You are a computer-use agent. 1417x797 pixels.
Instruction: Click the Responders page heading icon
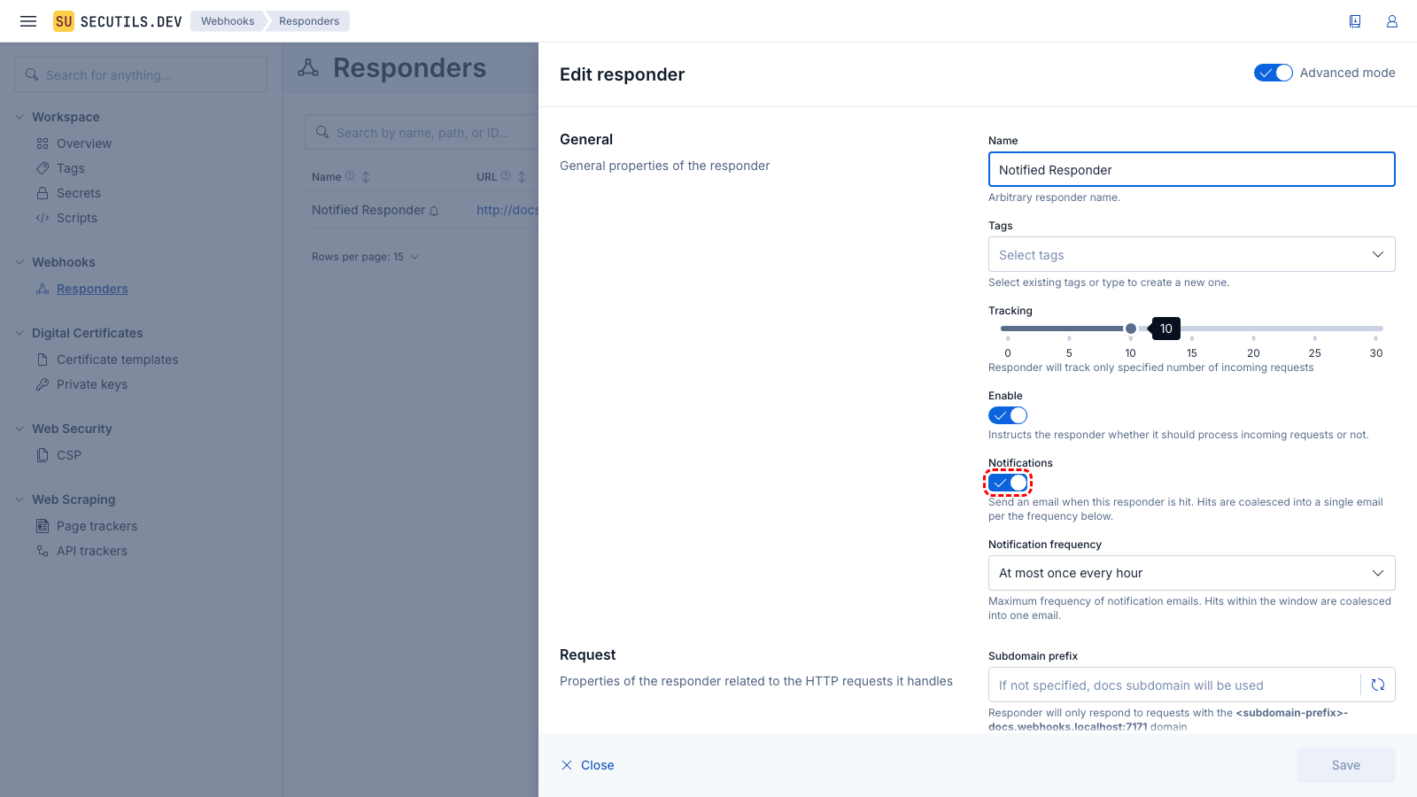[x=308, y=68]
